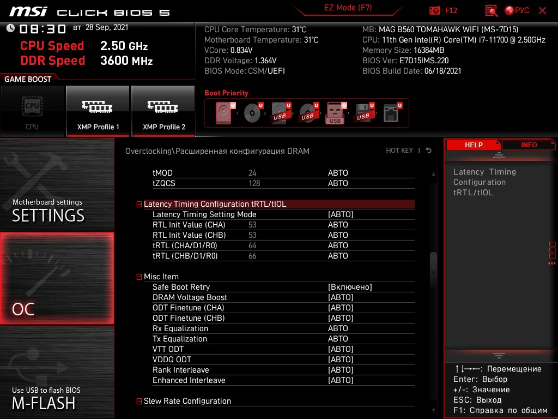The height and width of the screenshot is (419, 558).
Task: Click the back arrow next to HOT KEY
Action: 429,151
